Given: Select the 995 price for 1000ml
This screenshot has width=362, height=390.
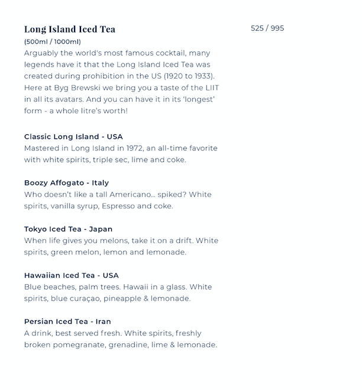Looking at the screenshot, I should click(x=277, y=28).
